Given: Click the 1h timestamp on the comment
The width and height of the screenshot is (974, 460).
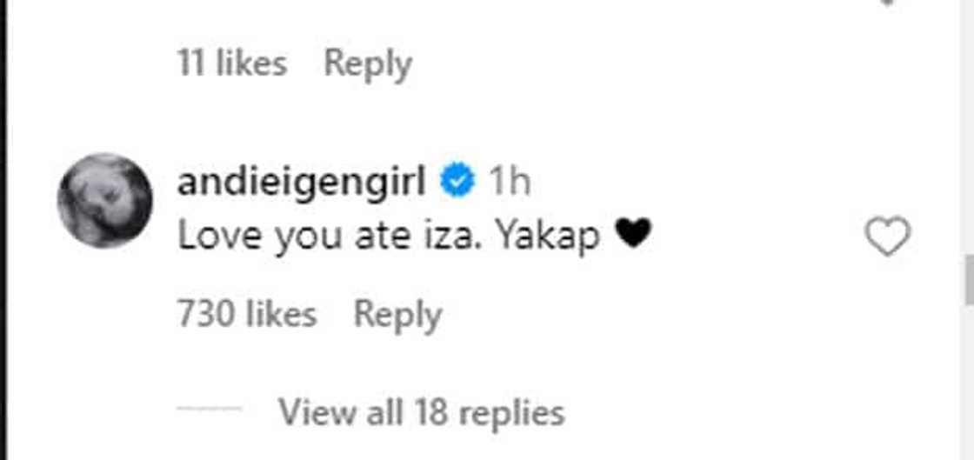Looking at the screenshot, I should tap(509, 183).
